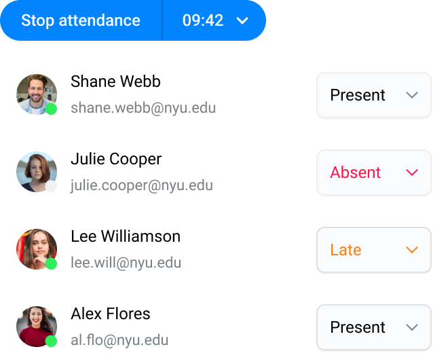Open Lee Williamson's Late status dropdown
448x364 pixels.
[x=373, y=250]
